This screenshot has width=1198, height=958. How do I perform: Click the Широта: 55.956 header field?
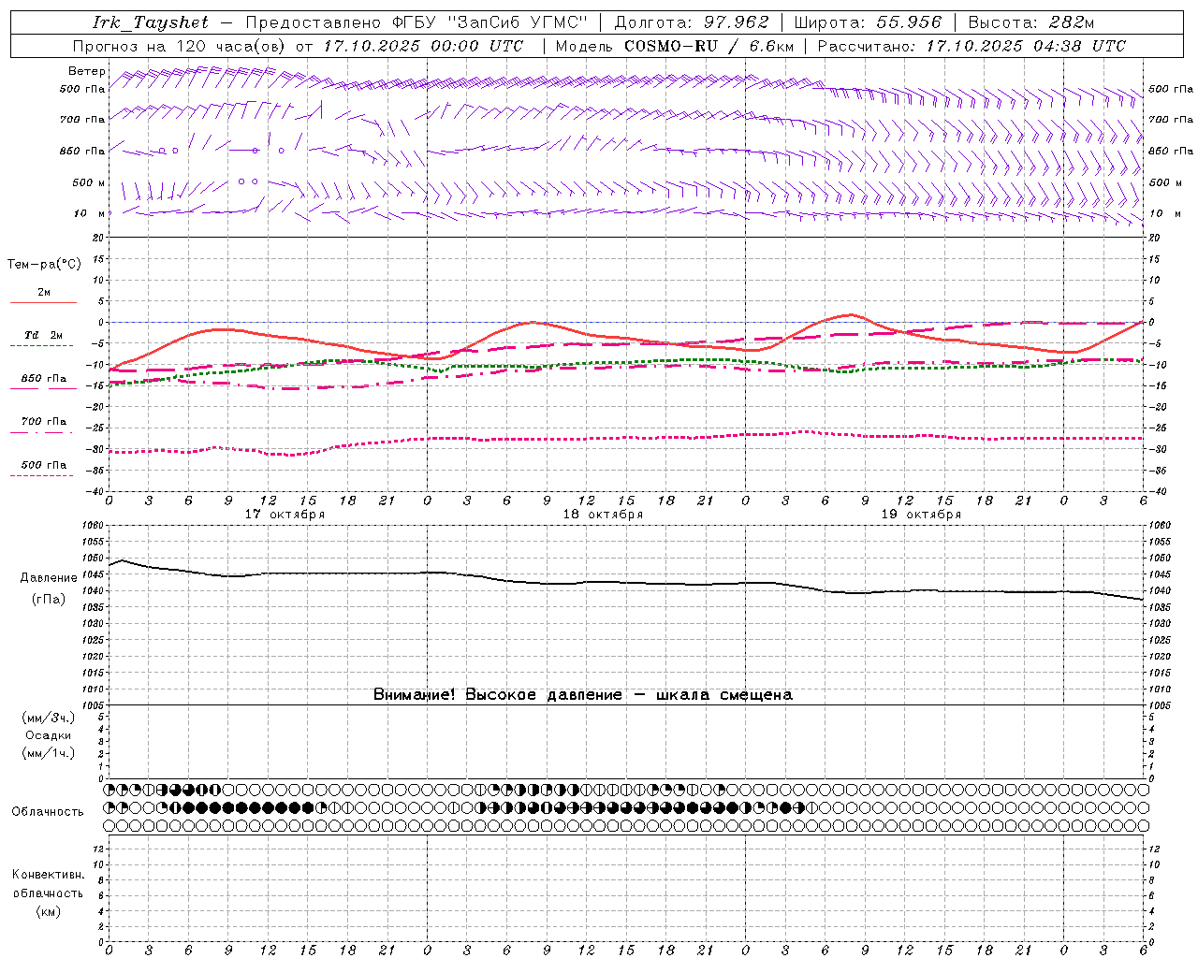(x=867, y=22)
